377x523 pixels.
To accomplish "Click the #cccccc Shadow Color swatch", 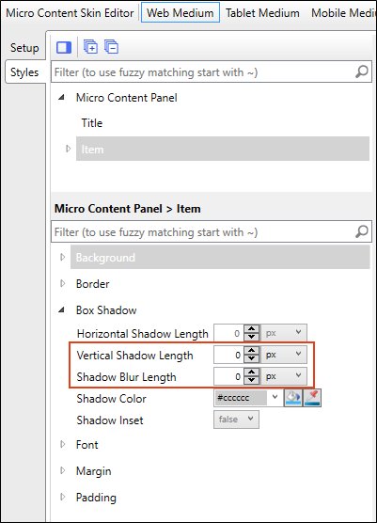I will [x=241, y=398].
